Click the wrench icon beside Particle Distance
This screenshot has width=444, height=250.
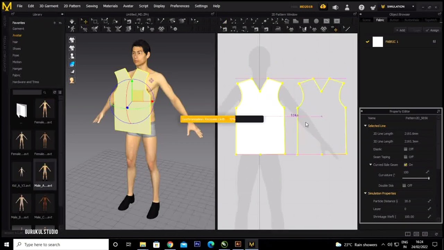[429, 201]
